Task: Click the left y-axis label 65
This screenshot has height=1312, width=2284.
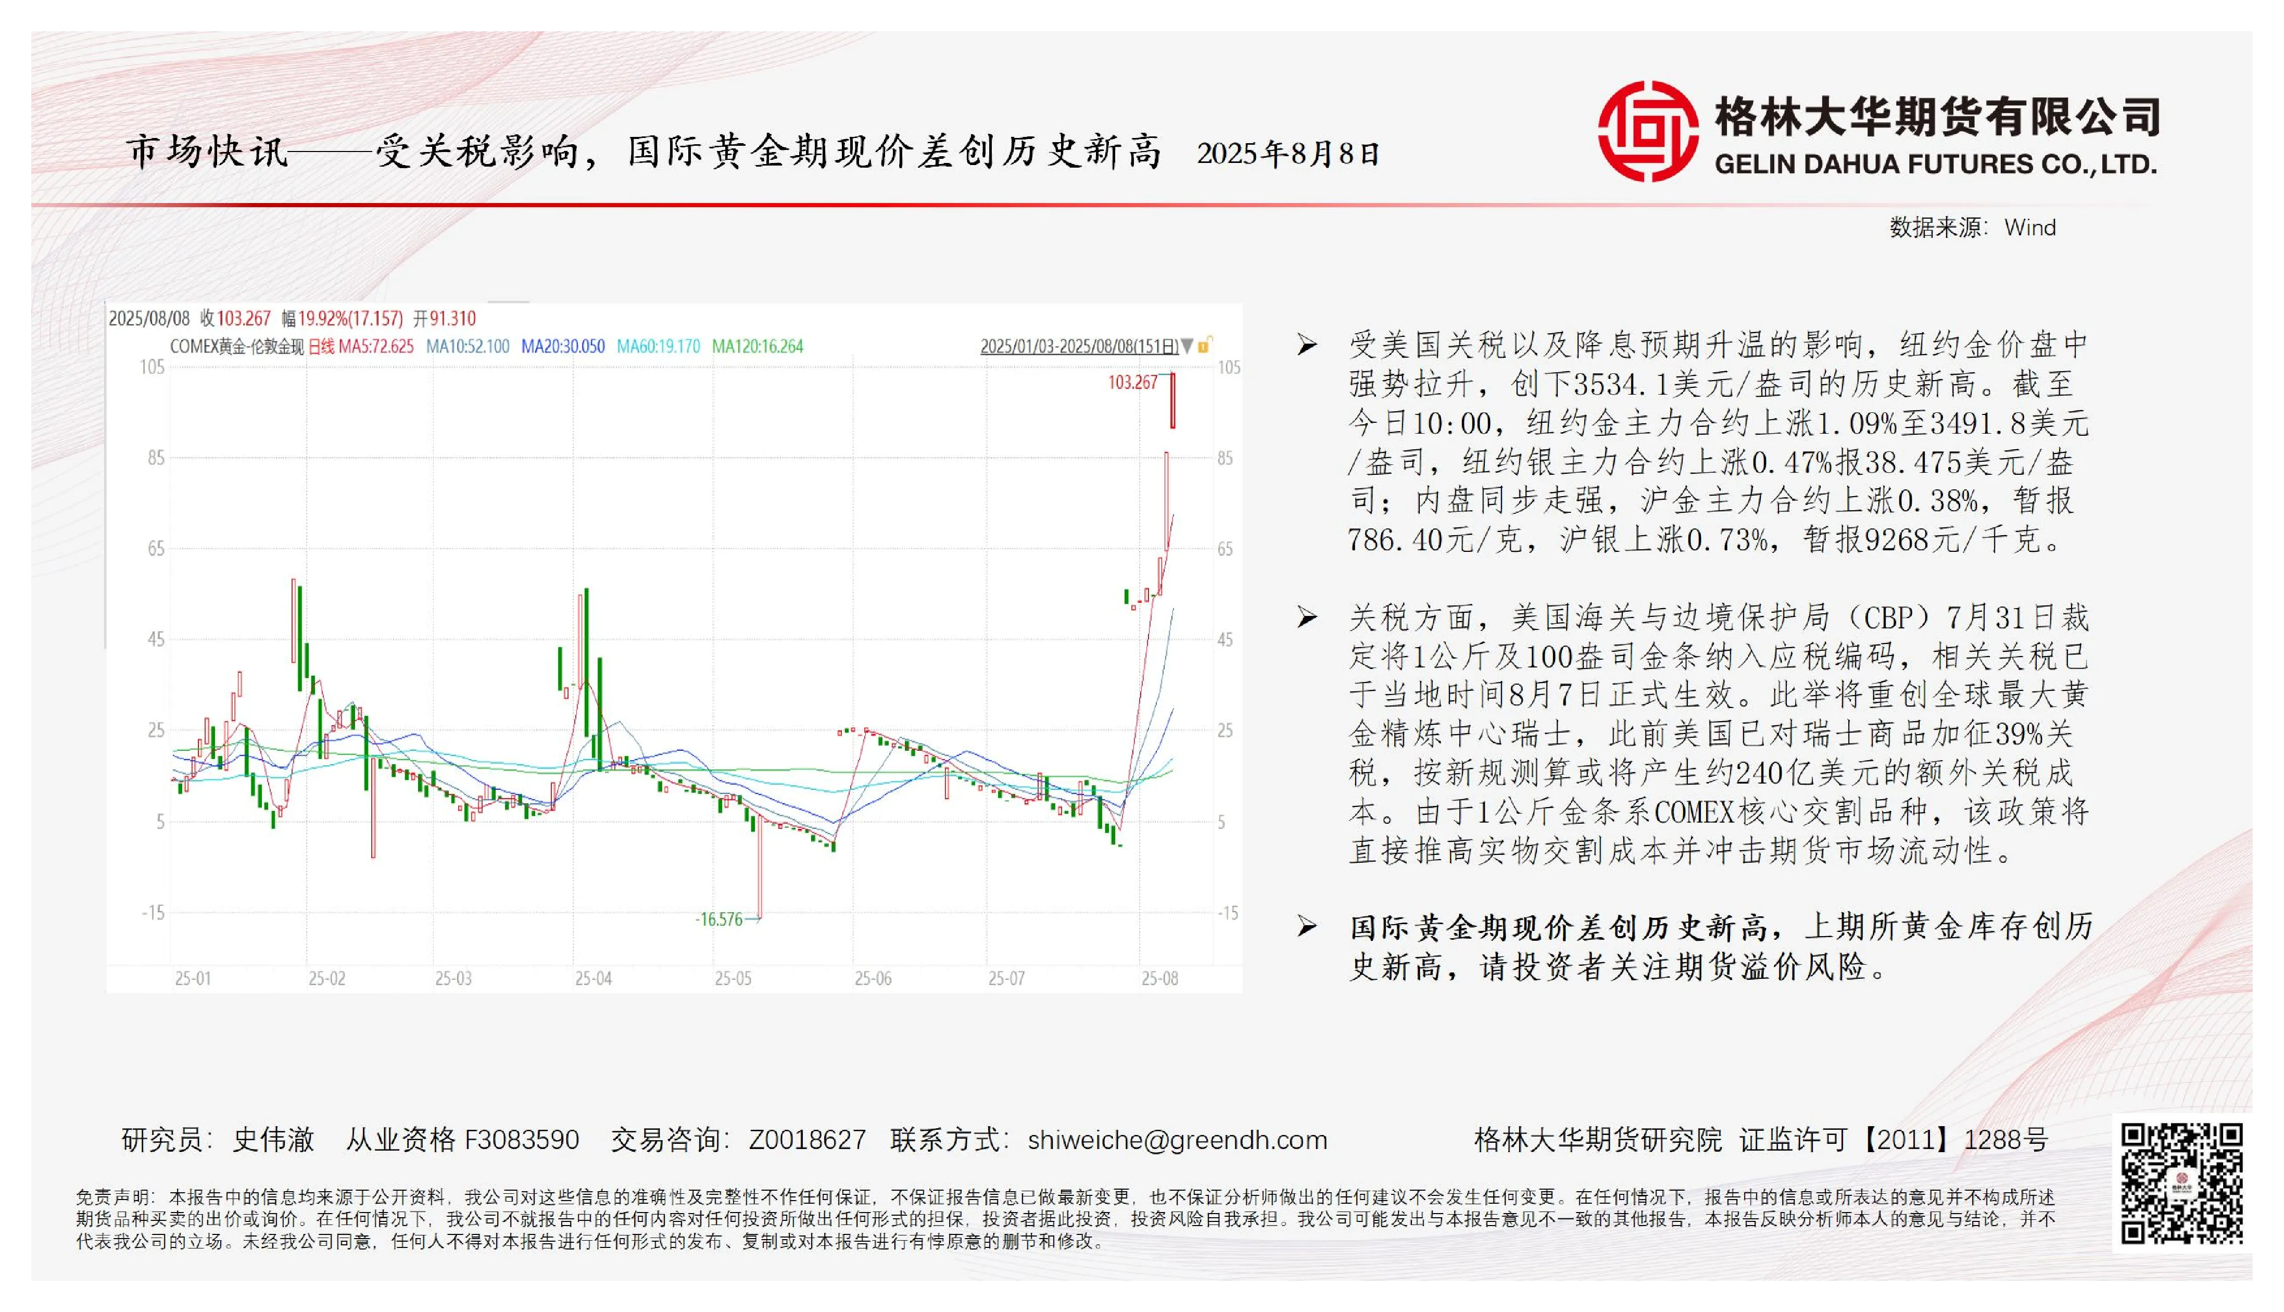Action: click(x=157, y=549)
